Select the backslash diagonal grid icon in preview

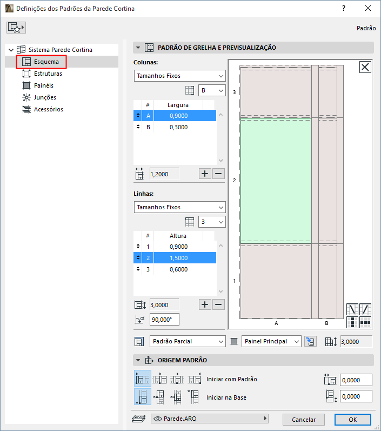(x=352, y=309)
